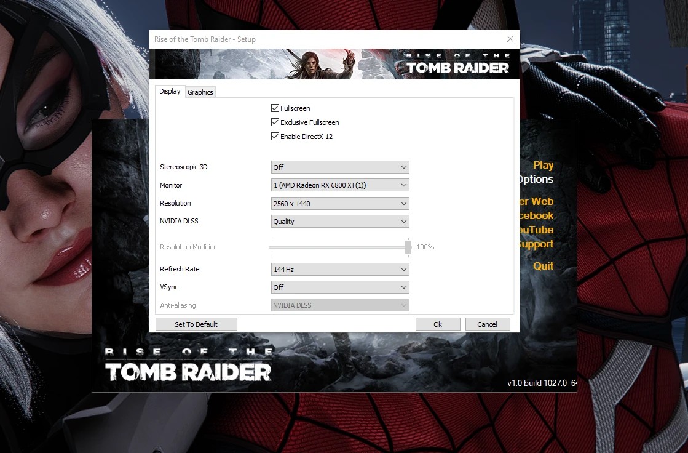Click the Resolution Modifier slider handle

(x=408, y=247)
